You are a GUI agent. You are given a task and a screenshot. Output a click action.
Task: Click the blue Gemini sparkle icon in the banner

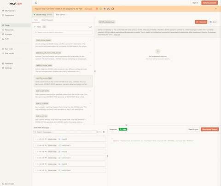[105, 9]
